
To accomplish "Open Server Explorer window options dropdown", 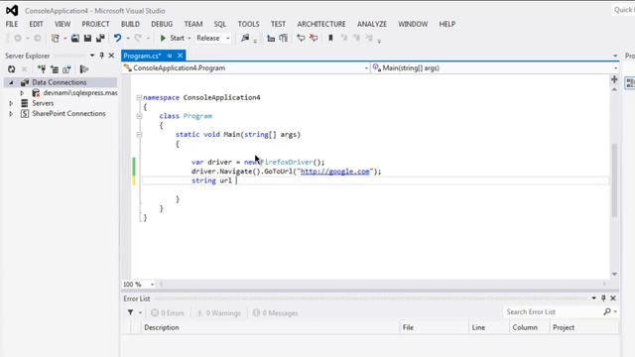I will click(x=92, y=56).
